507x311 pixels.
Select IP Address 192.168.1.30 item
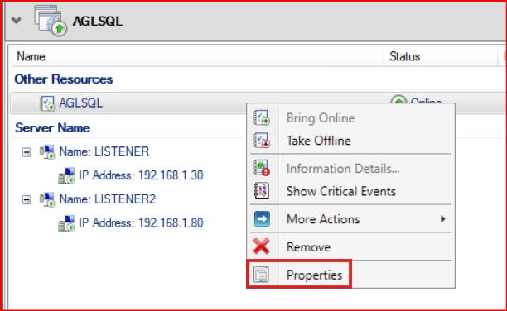click(x=141, y=175)
